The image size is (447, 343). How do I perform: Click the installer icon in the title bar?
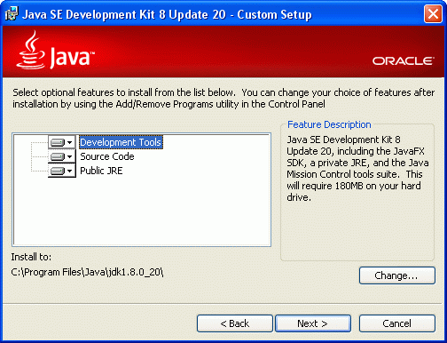[x=12, y=14]
